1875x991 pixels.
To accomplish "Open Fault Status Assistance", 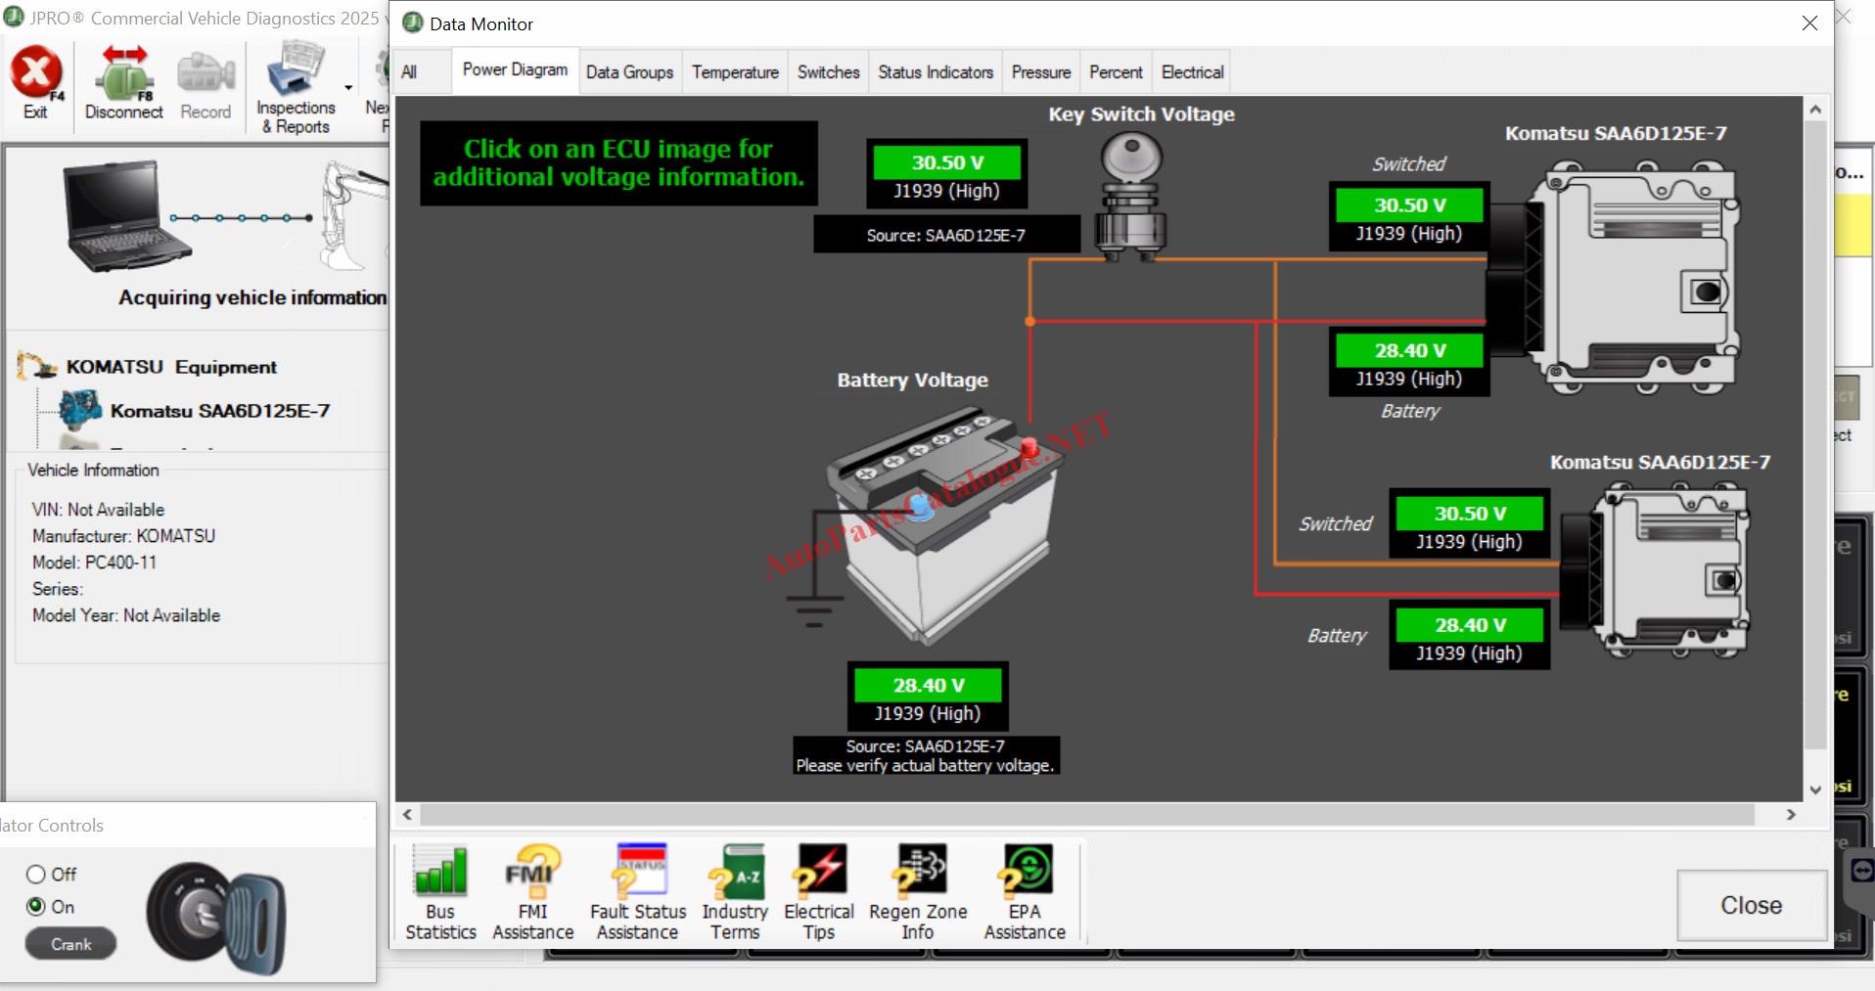I will pos(638,870).
